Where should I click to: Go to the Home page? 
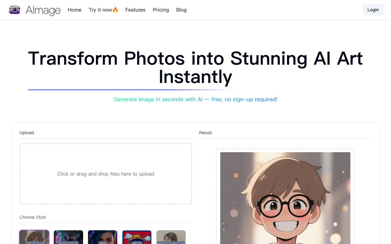click(x=75, y=10)
